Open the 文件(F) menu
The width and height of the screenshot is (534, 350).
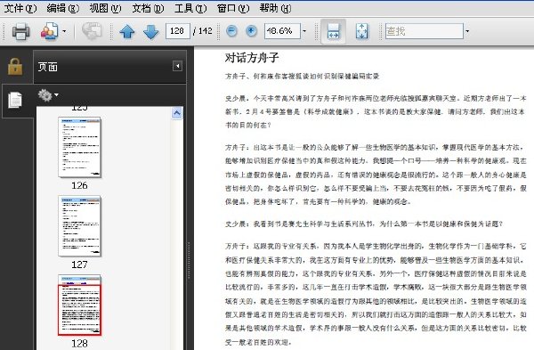(20, 8)
